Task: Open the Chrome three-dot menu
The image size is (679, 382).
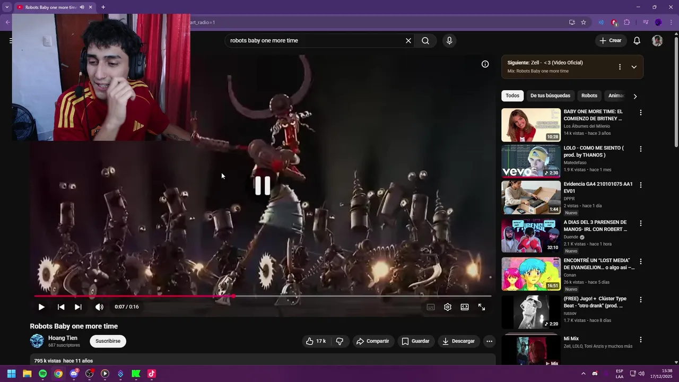Action: click(671, 22)
